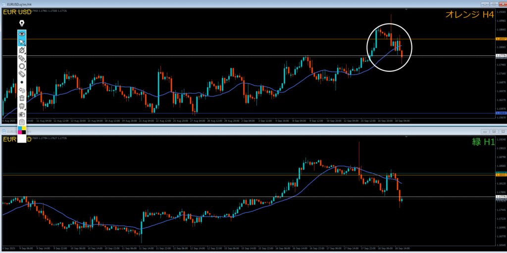Select the highlighter tool

22,58
